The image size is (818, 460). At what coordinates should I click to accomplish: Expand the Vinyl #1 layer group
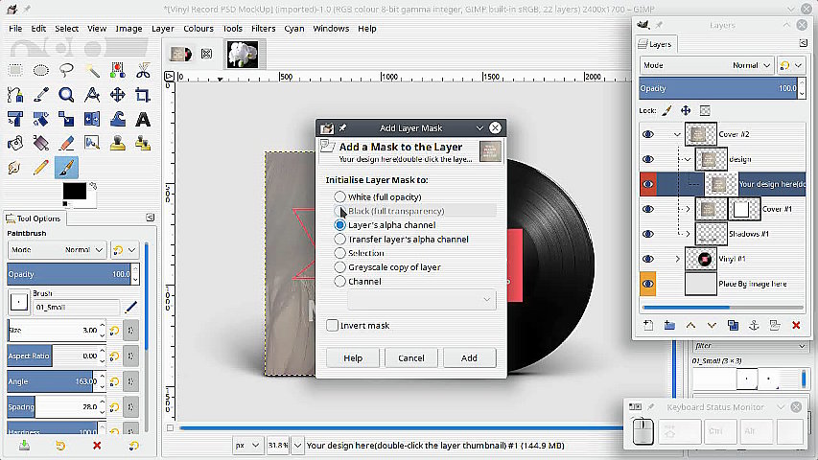click(x=677, y=259)
